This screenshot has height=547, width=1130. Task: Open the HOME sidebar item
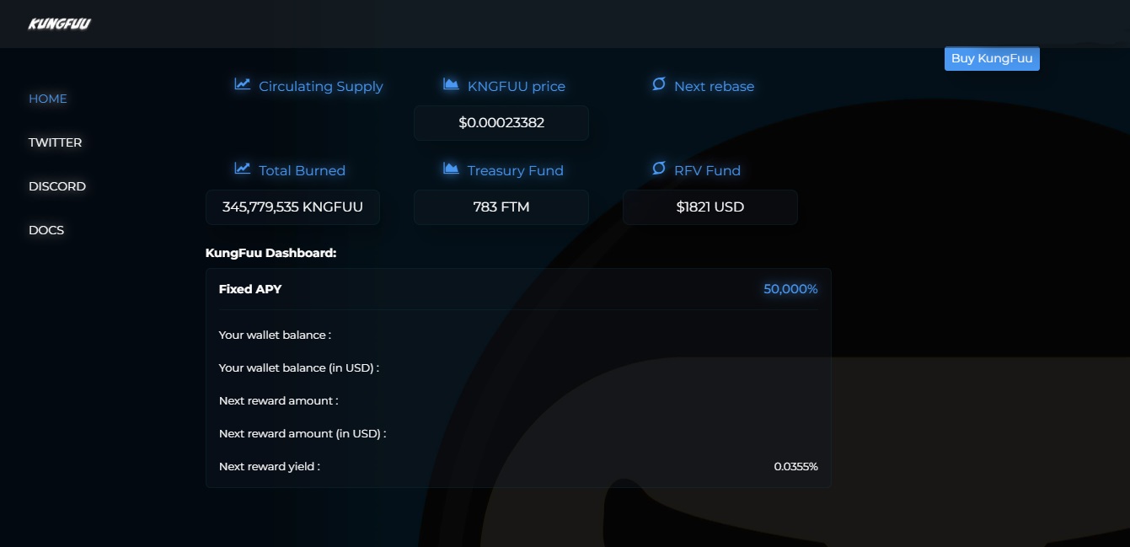[x=48, y=99]
